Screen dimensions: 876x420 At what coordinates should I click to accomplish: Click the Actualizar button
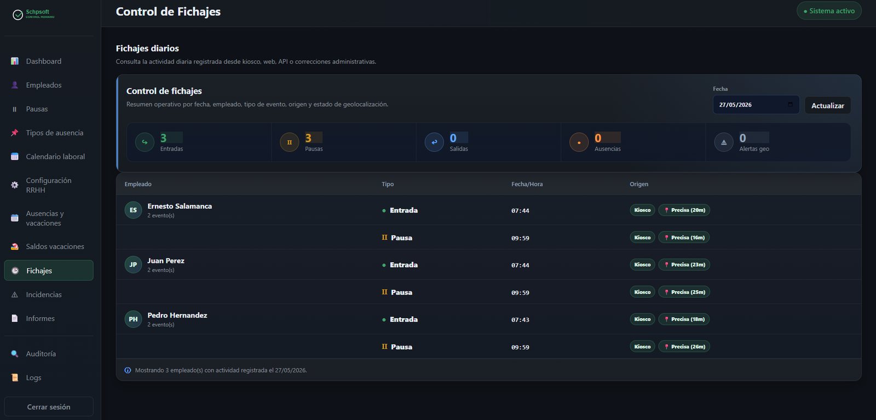pos(828,105)
